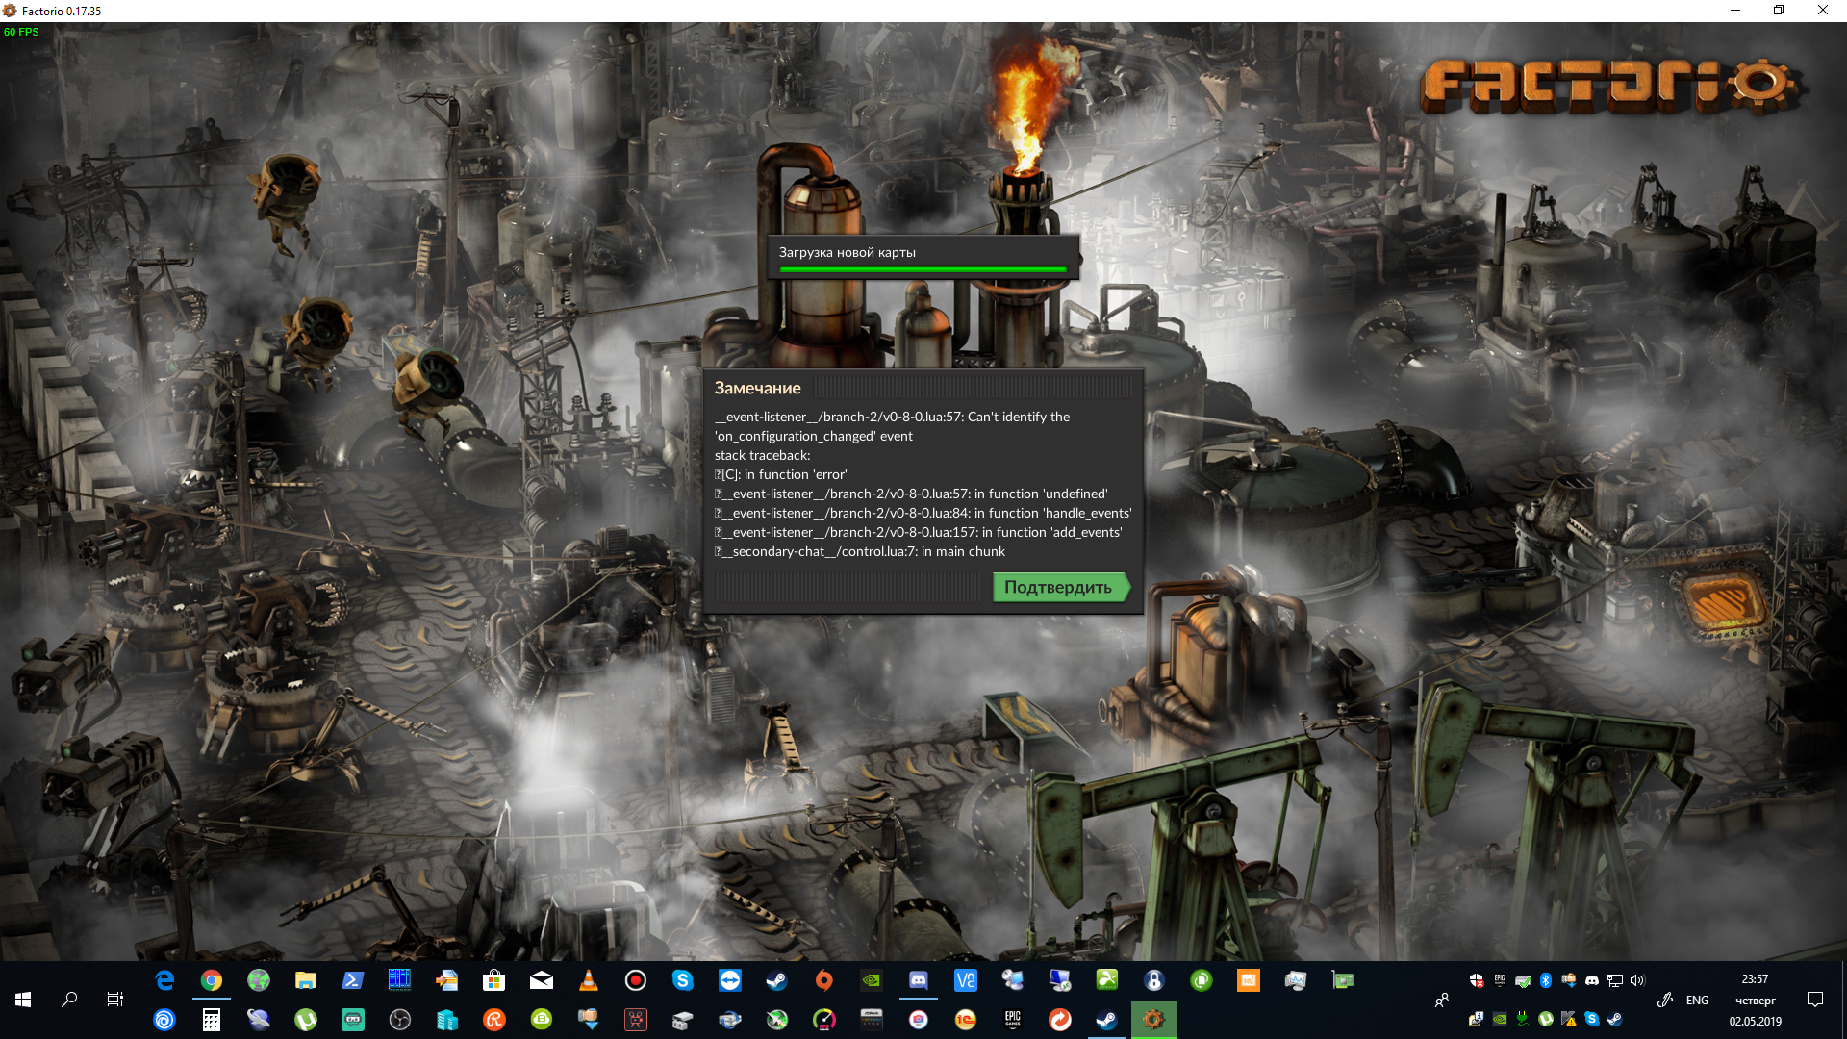Click the 60 FPS counter
1847x1039 pixels.
pyautogui.click(x=21, y=32)
